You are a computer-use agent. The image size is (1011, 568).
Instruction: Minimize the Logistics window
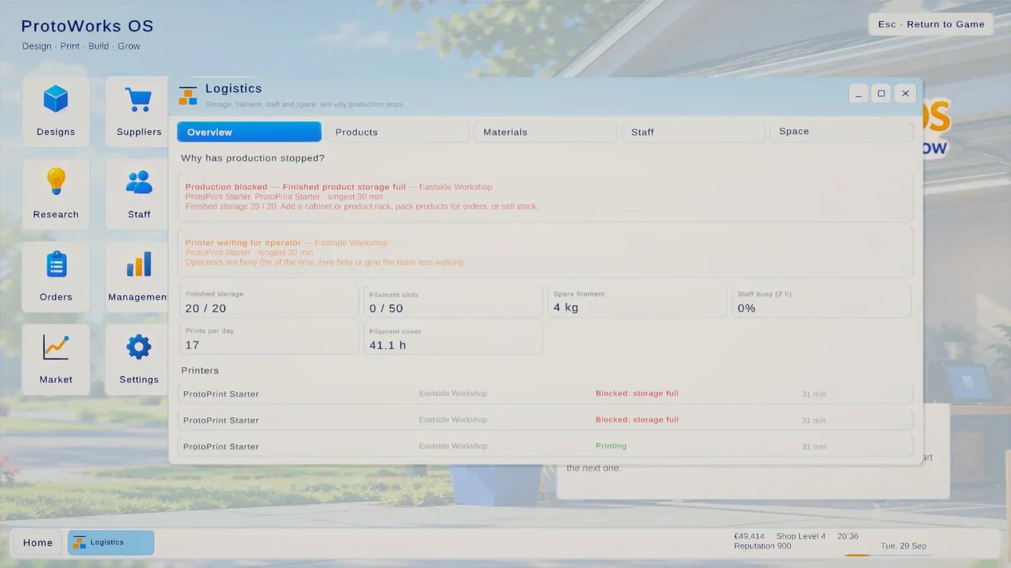tap(858, 93)
